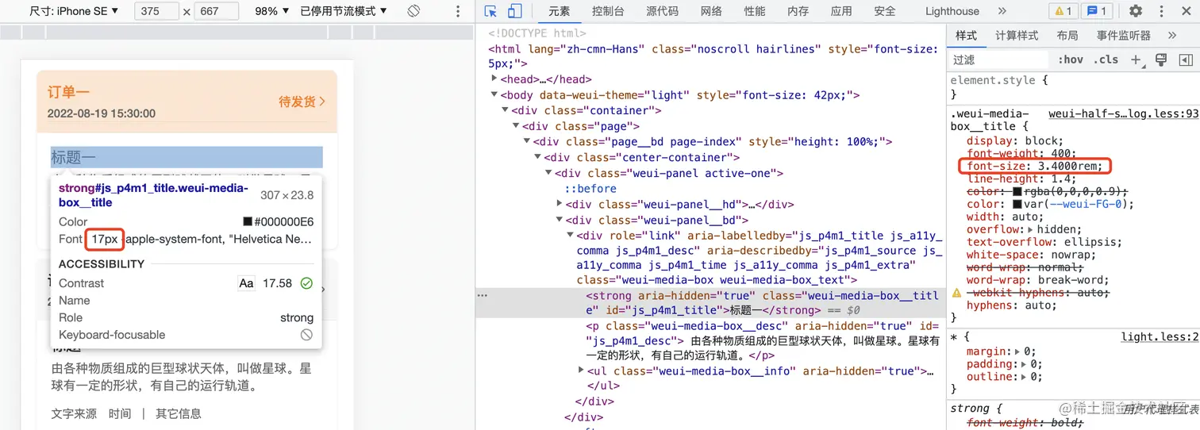Click the viewport width field 375

[x=156, y=11]
